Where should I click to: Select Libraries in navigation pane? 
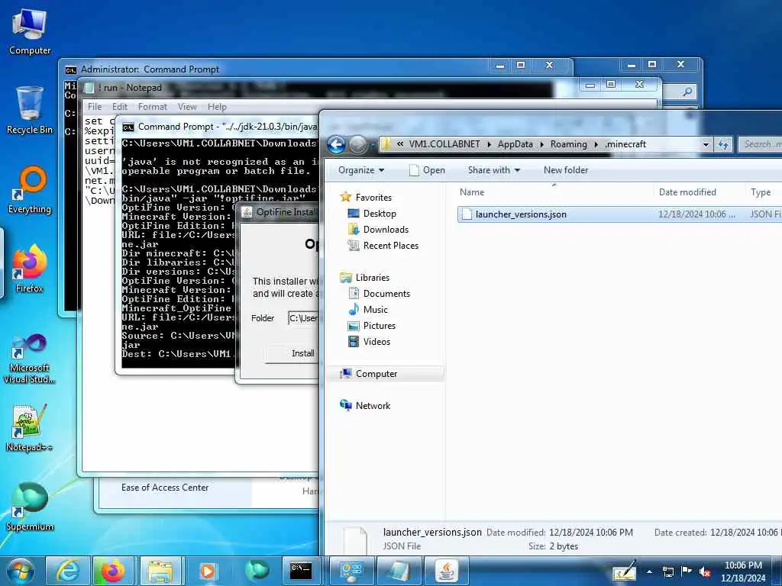[x=372, y=278]
